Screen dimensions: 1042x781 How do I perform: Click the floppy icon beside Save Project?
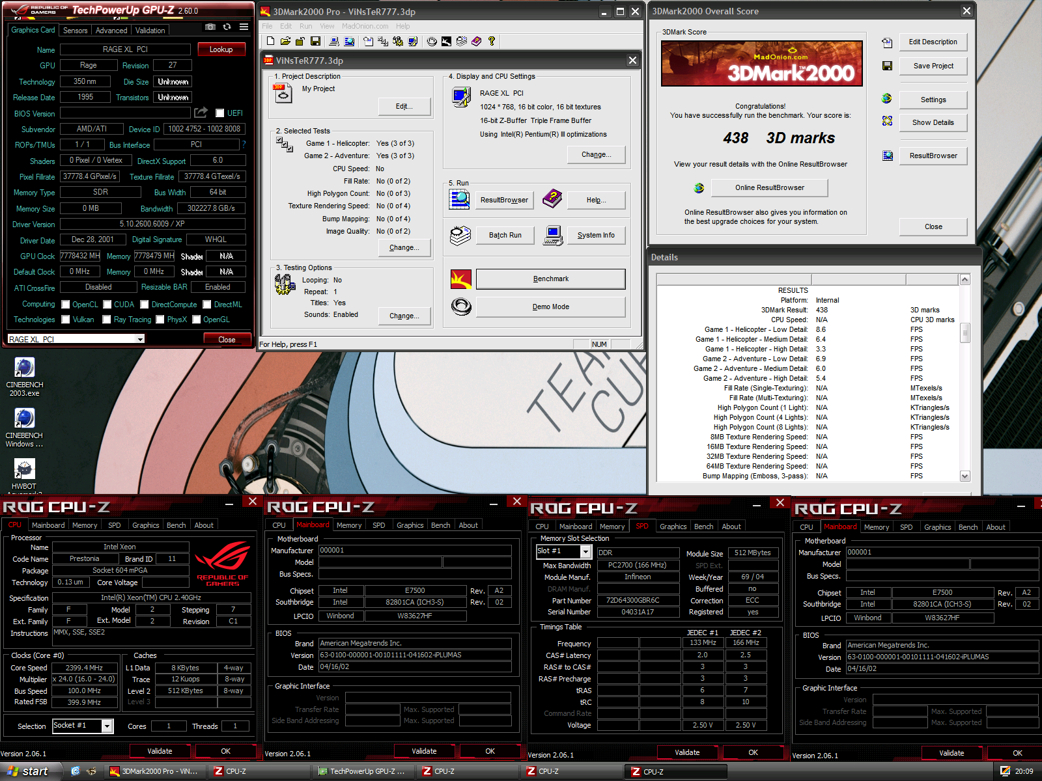887,66
